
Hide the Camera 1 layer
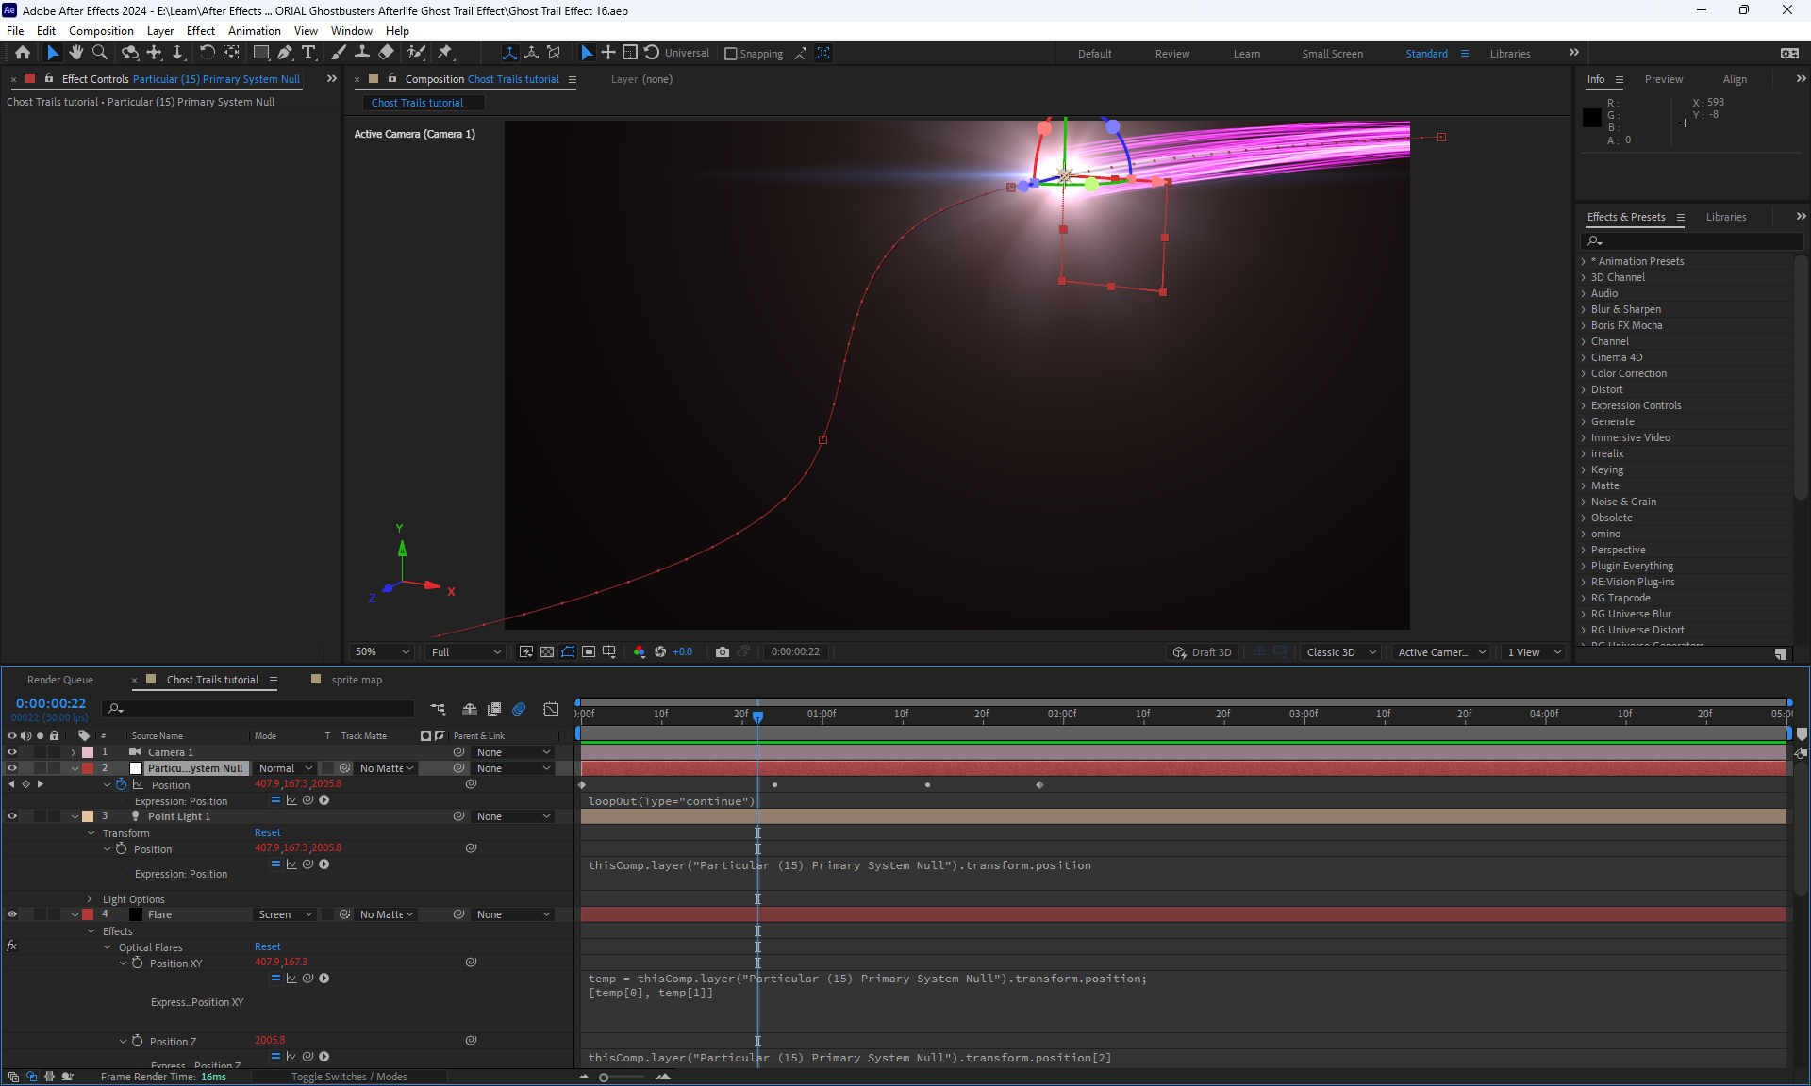coord(12,752)
